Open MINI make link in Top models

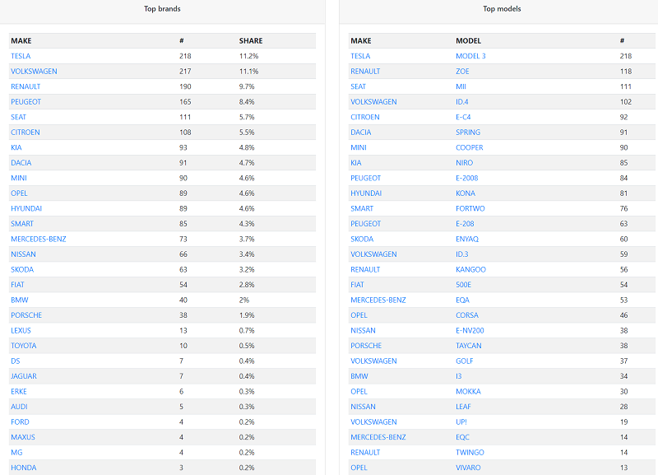click(x=359, y=147)
